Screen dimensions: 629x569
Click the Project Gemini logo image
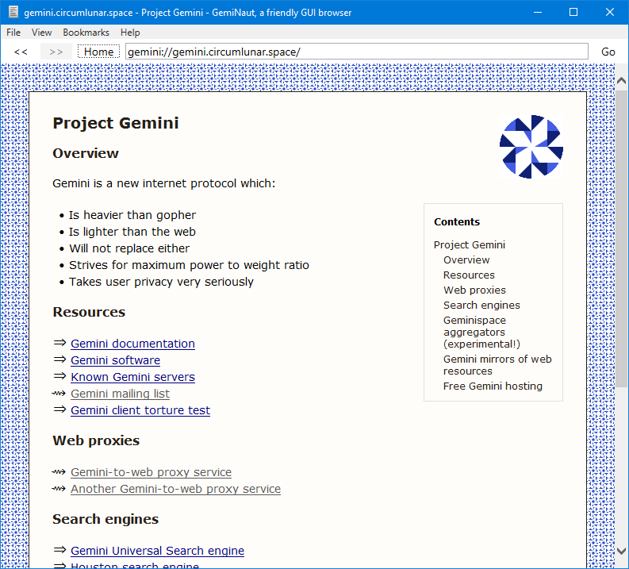tap(531, 147)
